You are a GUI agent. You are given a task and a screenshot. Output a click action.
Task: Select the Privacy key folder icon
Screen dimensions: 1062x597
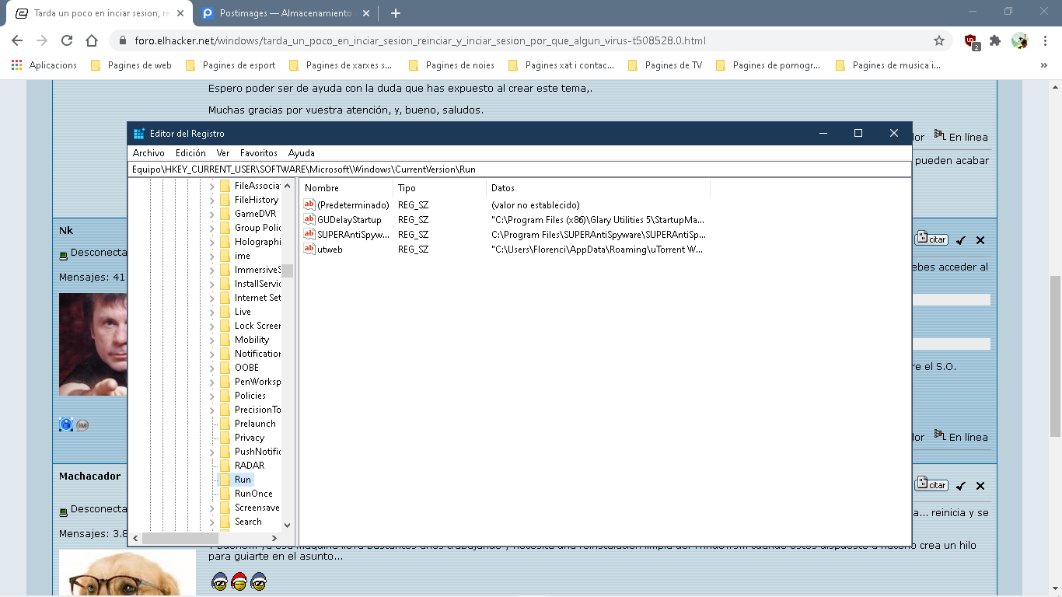(225, 438)
